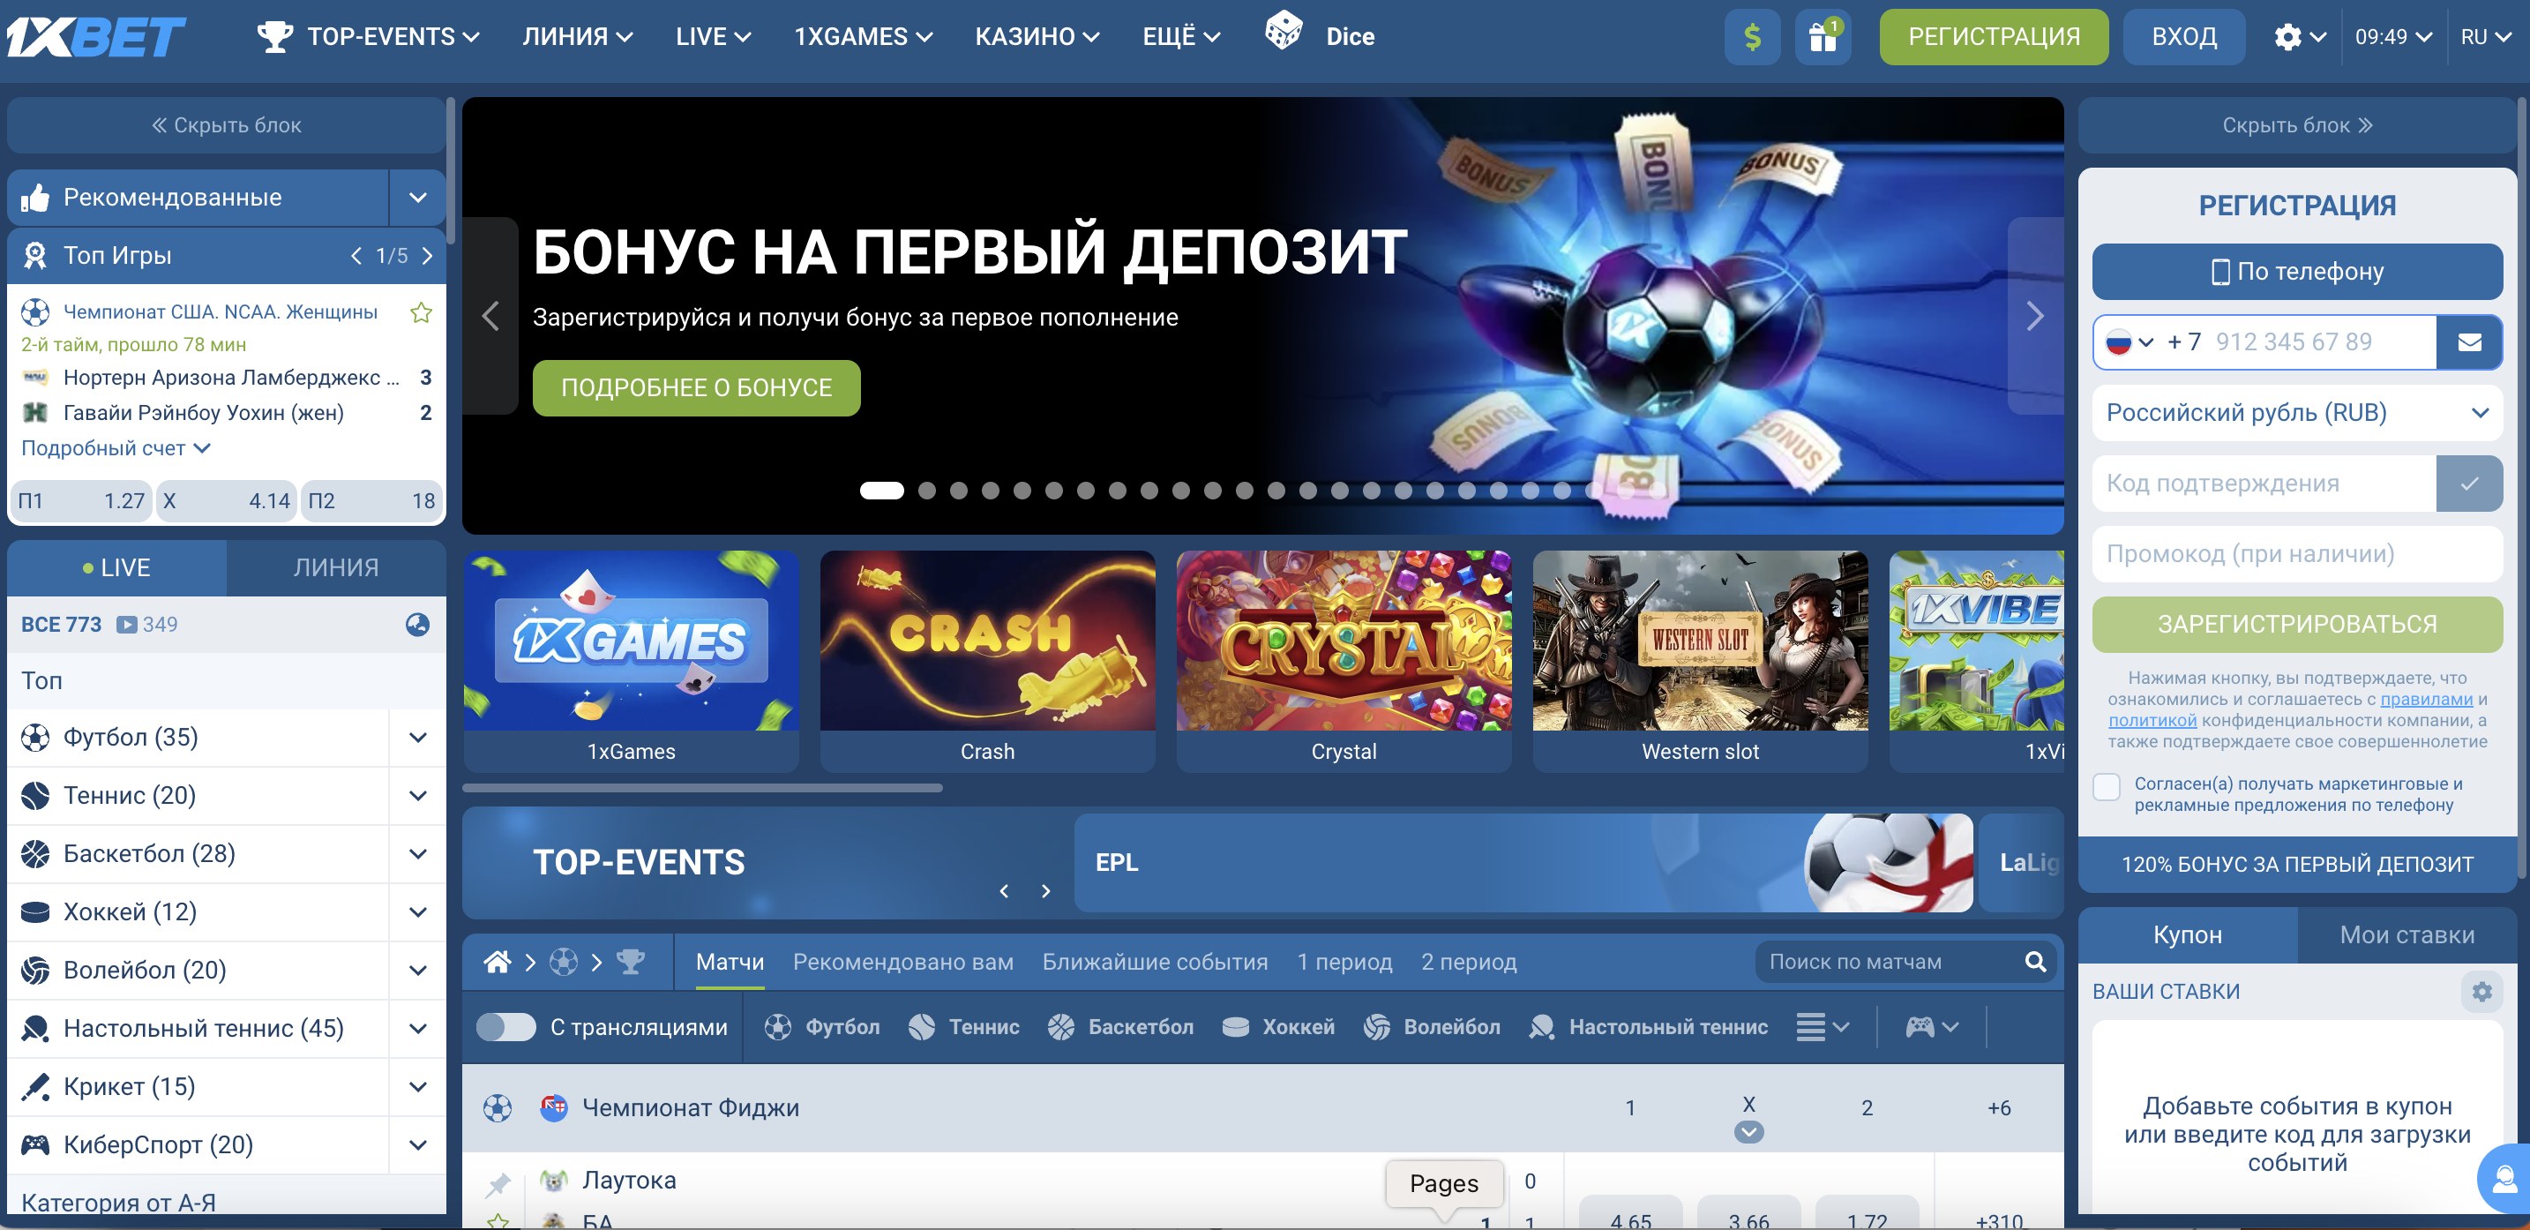
Task: Expand the Футбол (35) sport list
Action: [x=417, y=738]
